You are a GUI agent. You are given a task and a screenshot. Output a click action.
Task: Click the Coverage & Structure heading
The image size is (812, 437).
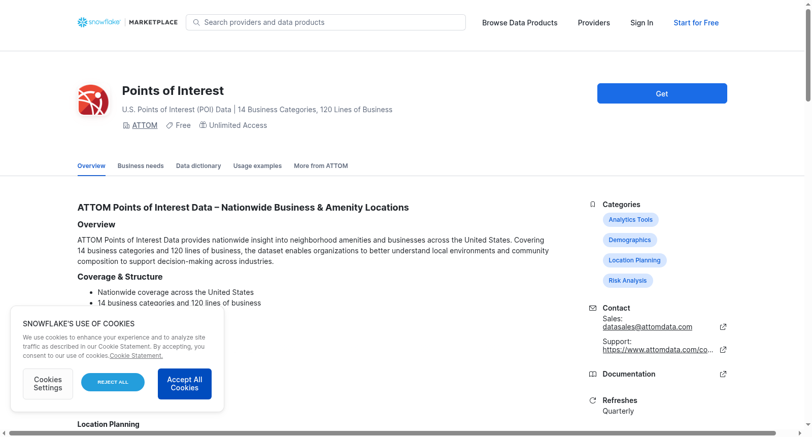[120, 277]
